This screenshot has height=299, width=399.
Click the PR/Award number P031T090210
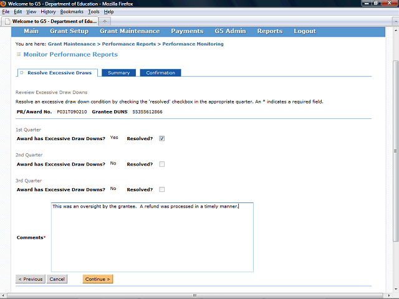pos(72,112)
